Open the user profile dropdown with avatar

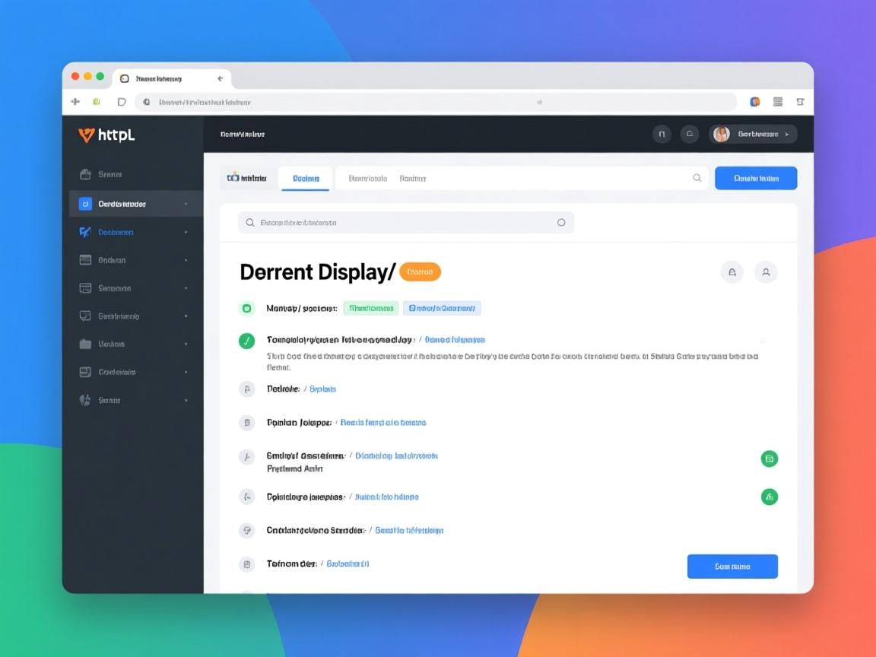pyautogui.click(x=753, y=135)
